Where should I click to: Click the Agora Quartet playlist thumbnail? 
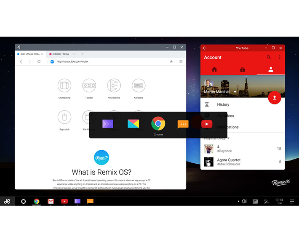(208, 162)
